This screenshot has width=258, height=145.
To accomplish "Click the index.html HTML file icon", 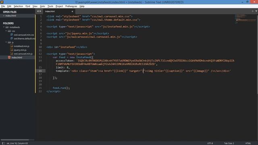I will 9,57.
